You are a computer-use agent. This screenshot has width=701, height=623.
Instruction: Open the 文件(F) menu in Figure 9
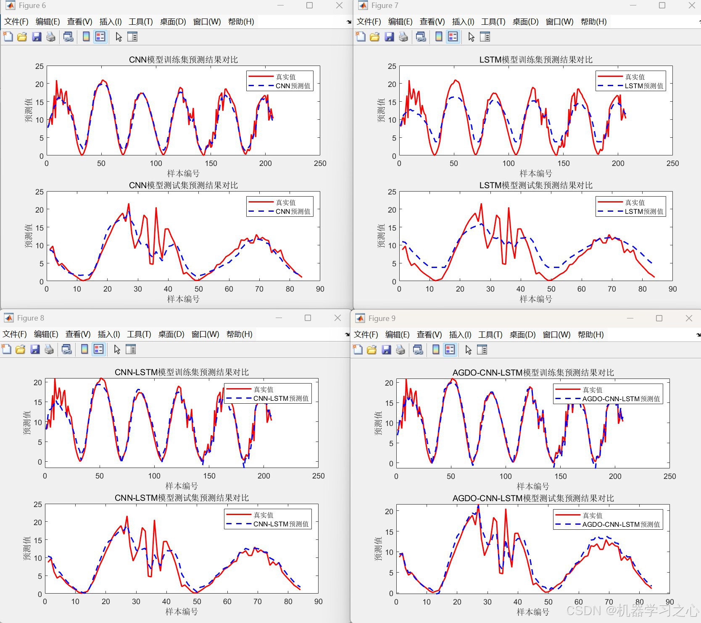pyautogui.click(x=366, y=335)
